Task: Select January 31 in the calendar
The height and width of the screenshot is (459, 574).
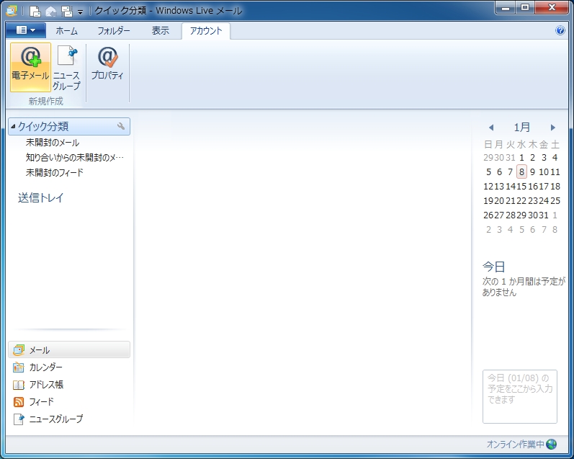Action: (544, 215)
